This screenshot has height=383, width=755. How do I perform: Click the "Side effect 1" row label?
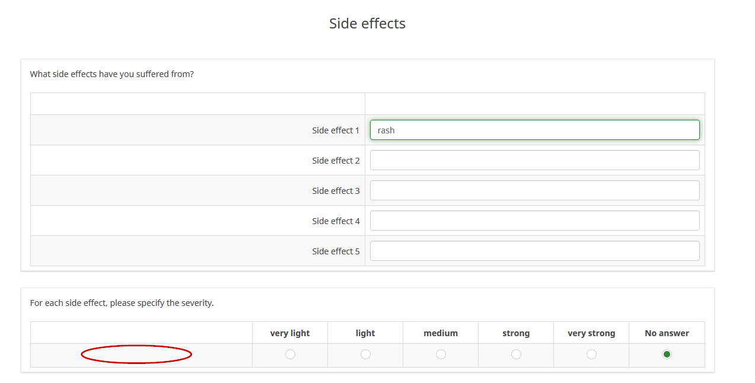point(336,130)
